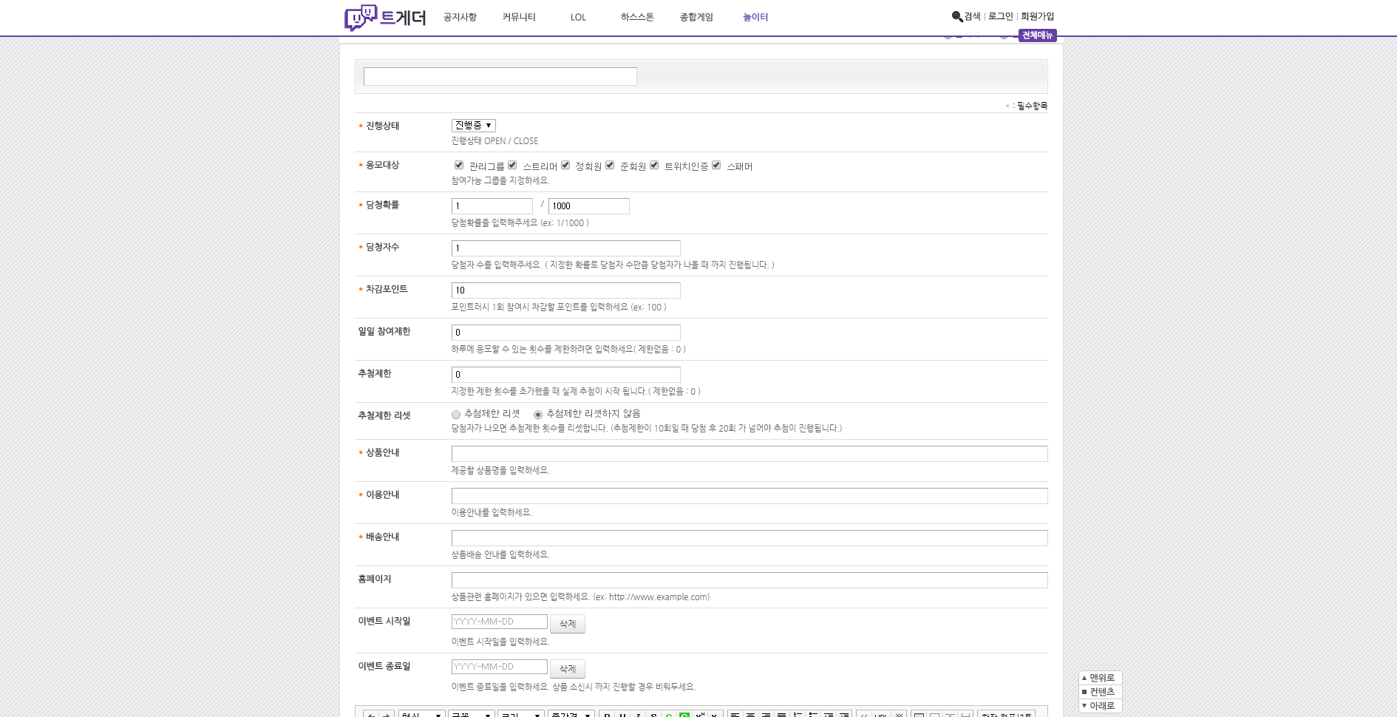Image resolution: width=1397 pixels, height=717 pixels.
Task: Toggle the 정회원 checkbox
Action: coord(565,165)
